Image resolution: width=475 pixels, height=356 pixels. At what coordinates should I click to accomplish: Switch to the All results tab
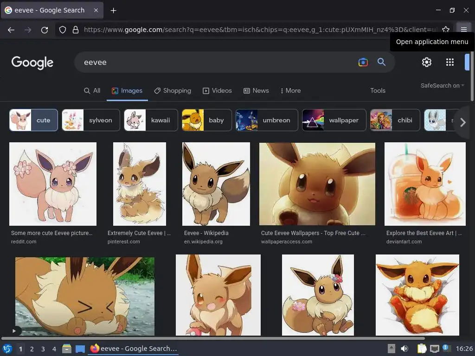[92, 90]
